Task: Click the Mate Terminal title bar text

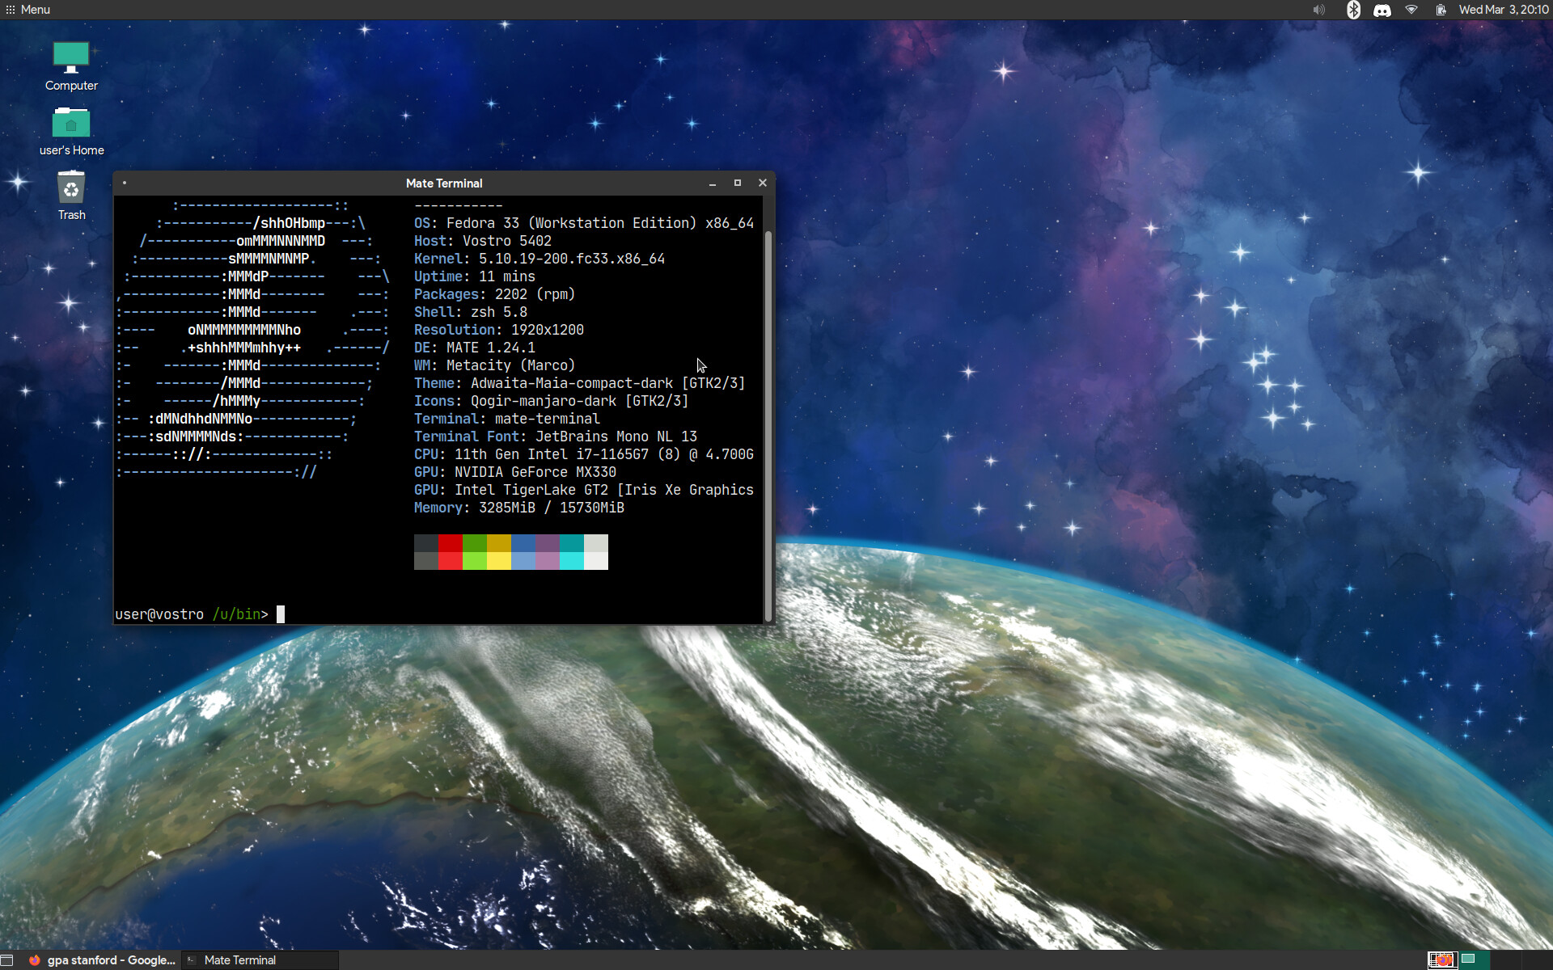Action: click(x=444, y=183)
